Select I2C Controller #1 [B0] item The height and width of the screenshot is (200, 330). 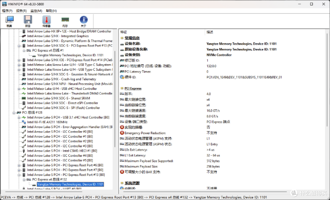click(60, 136)
